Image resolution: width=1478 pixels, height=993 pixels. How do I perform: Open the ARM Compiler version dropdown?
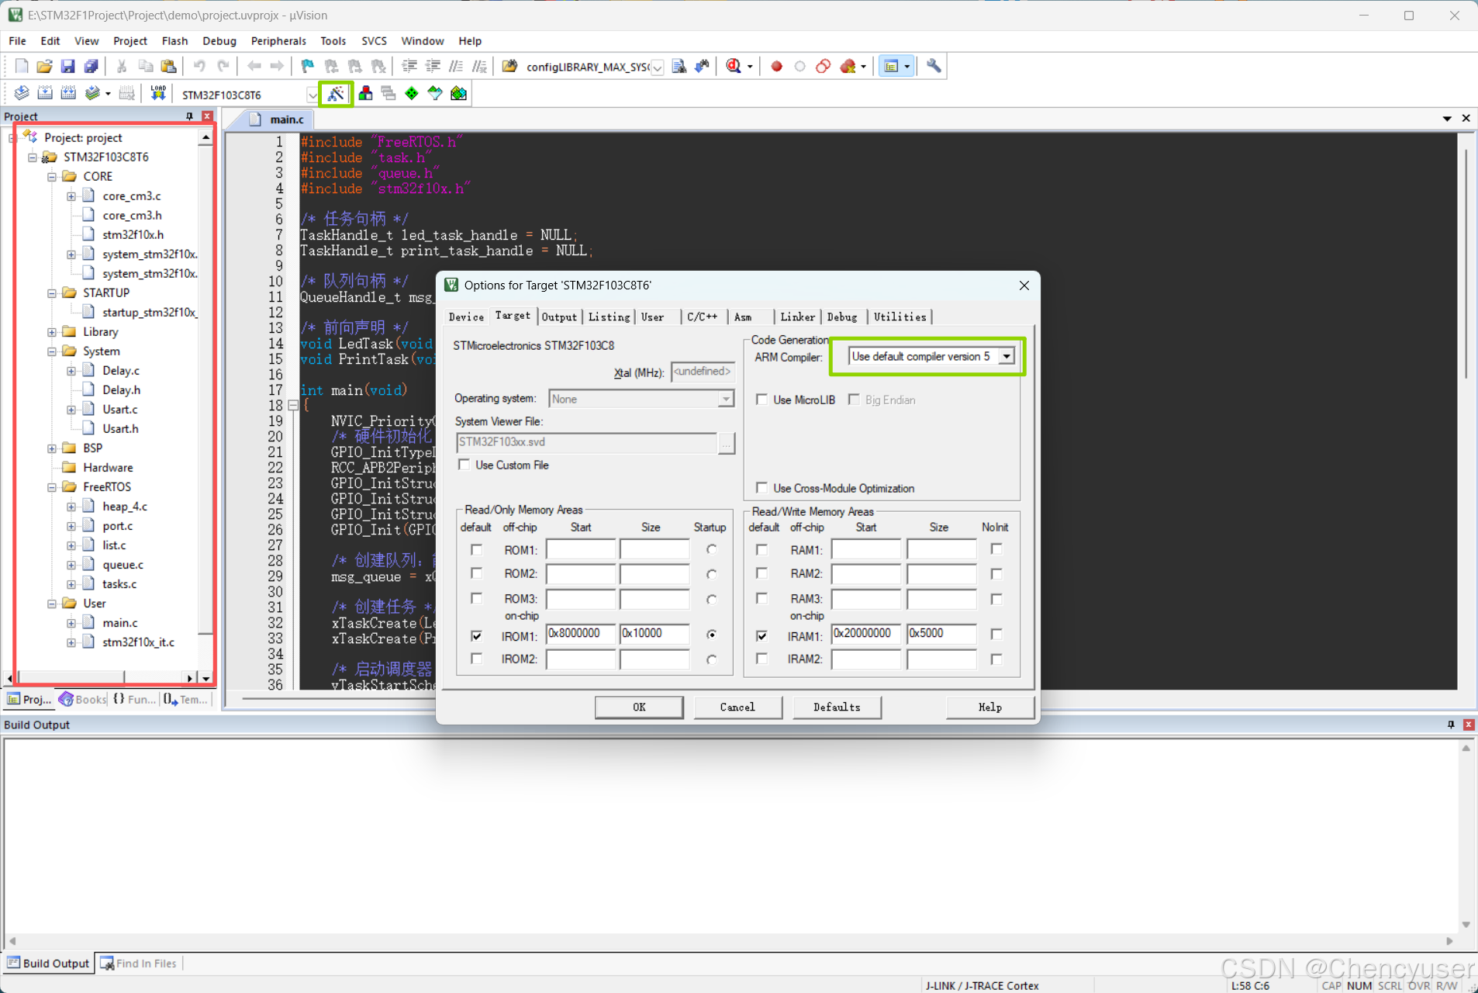click(1006, 356)
